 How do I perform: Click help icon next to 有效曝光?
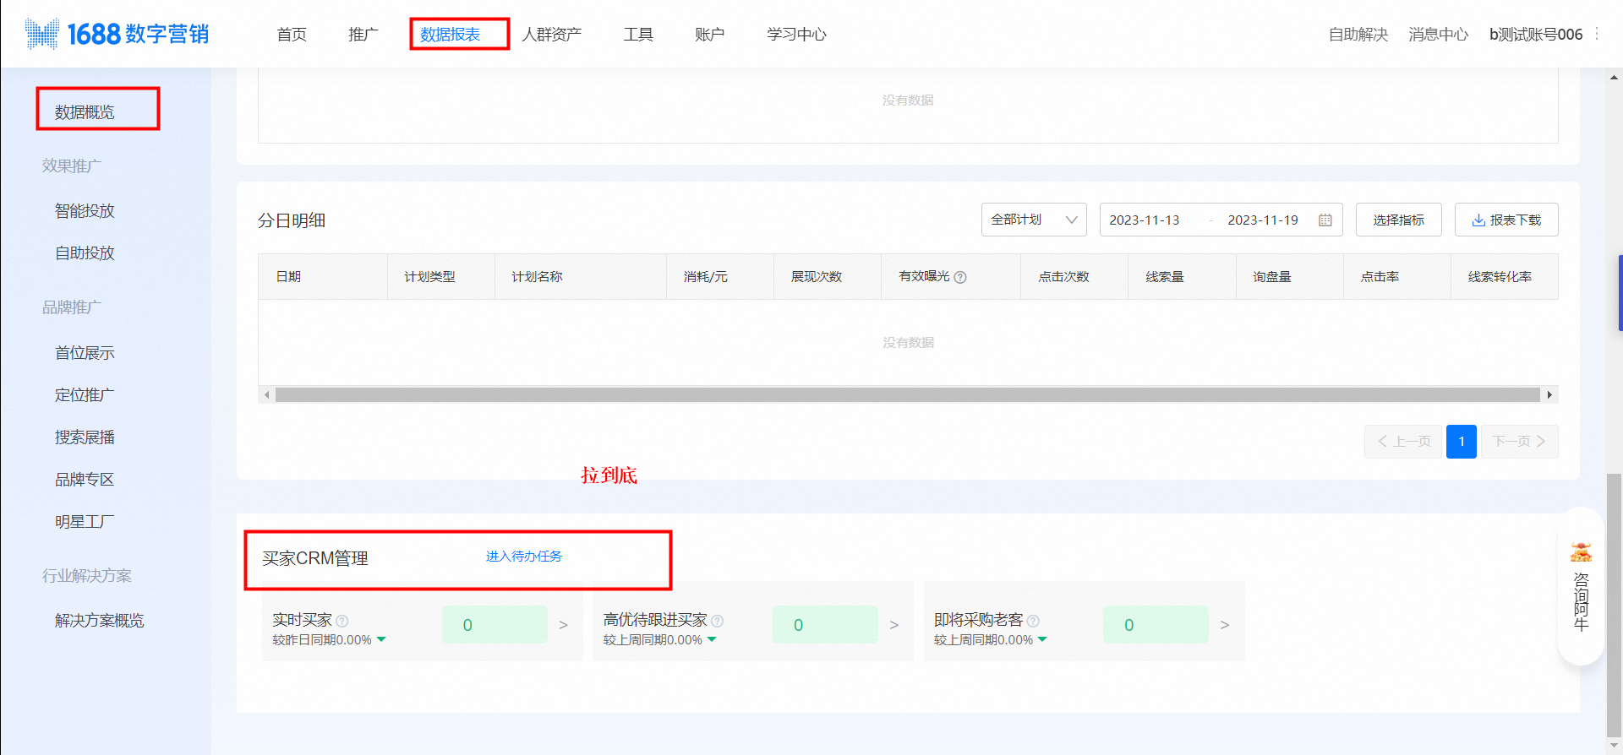(x=960, y=278)
